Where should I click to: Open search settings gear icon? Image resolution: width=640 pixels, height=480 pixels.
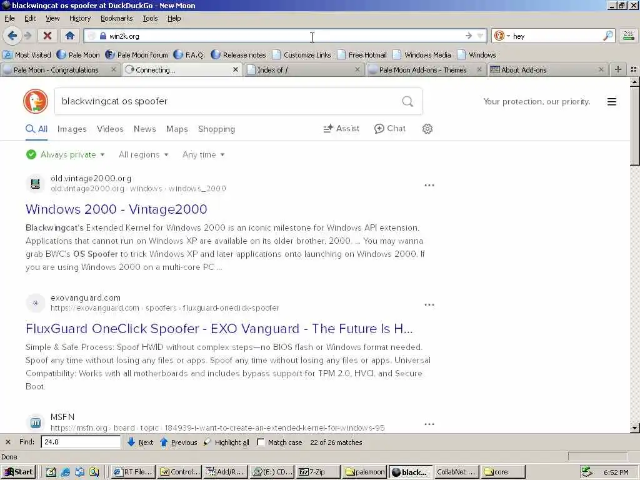pyautogui.click(x=427, y=129)
